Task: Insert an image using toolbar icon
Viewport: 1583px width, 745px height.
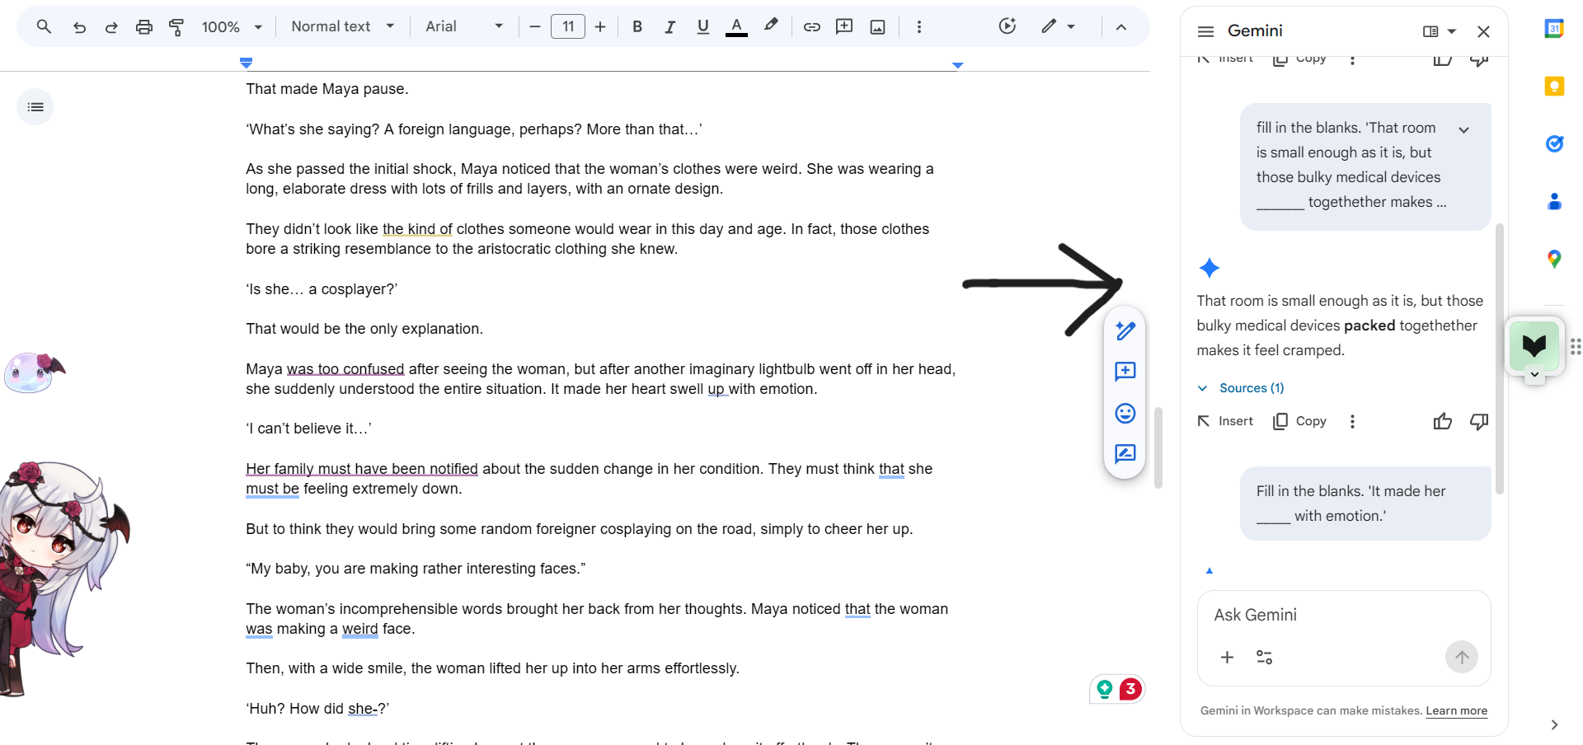Action: (878, 27)
